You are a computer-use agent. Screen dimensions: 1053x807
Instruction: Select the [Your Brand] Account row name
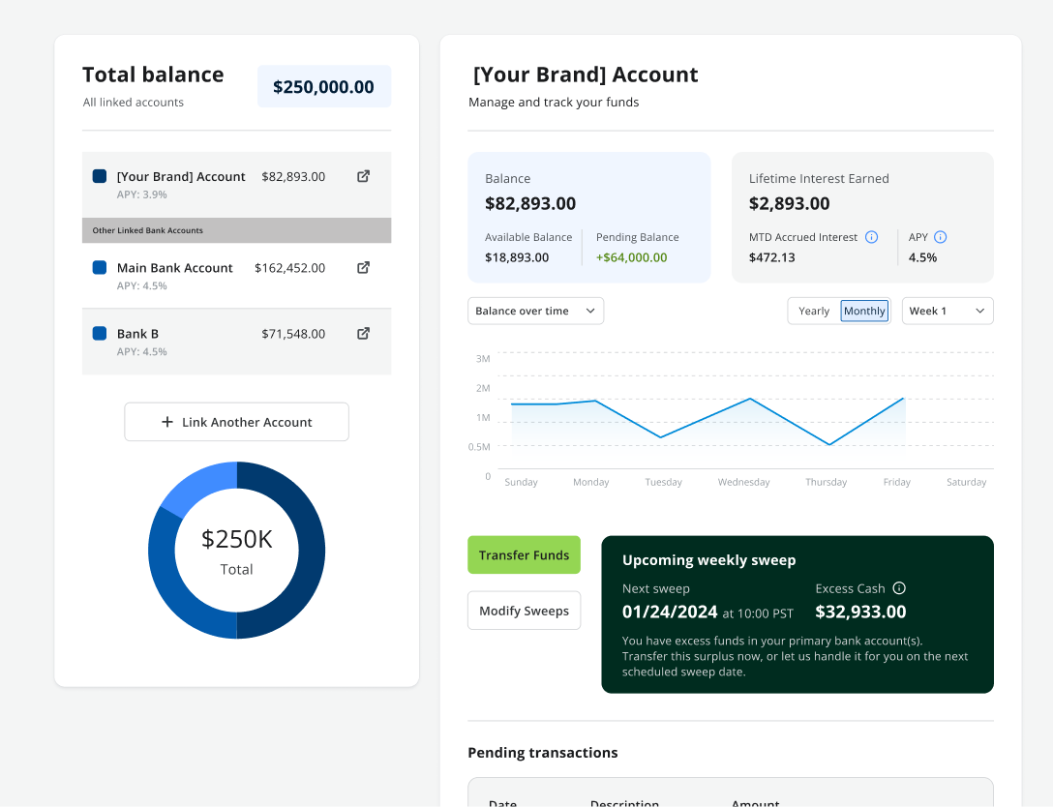[181, 176]
